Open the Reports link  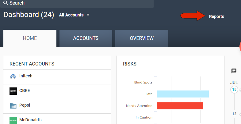pyautogui.click(x=216, y=16)
